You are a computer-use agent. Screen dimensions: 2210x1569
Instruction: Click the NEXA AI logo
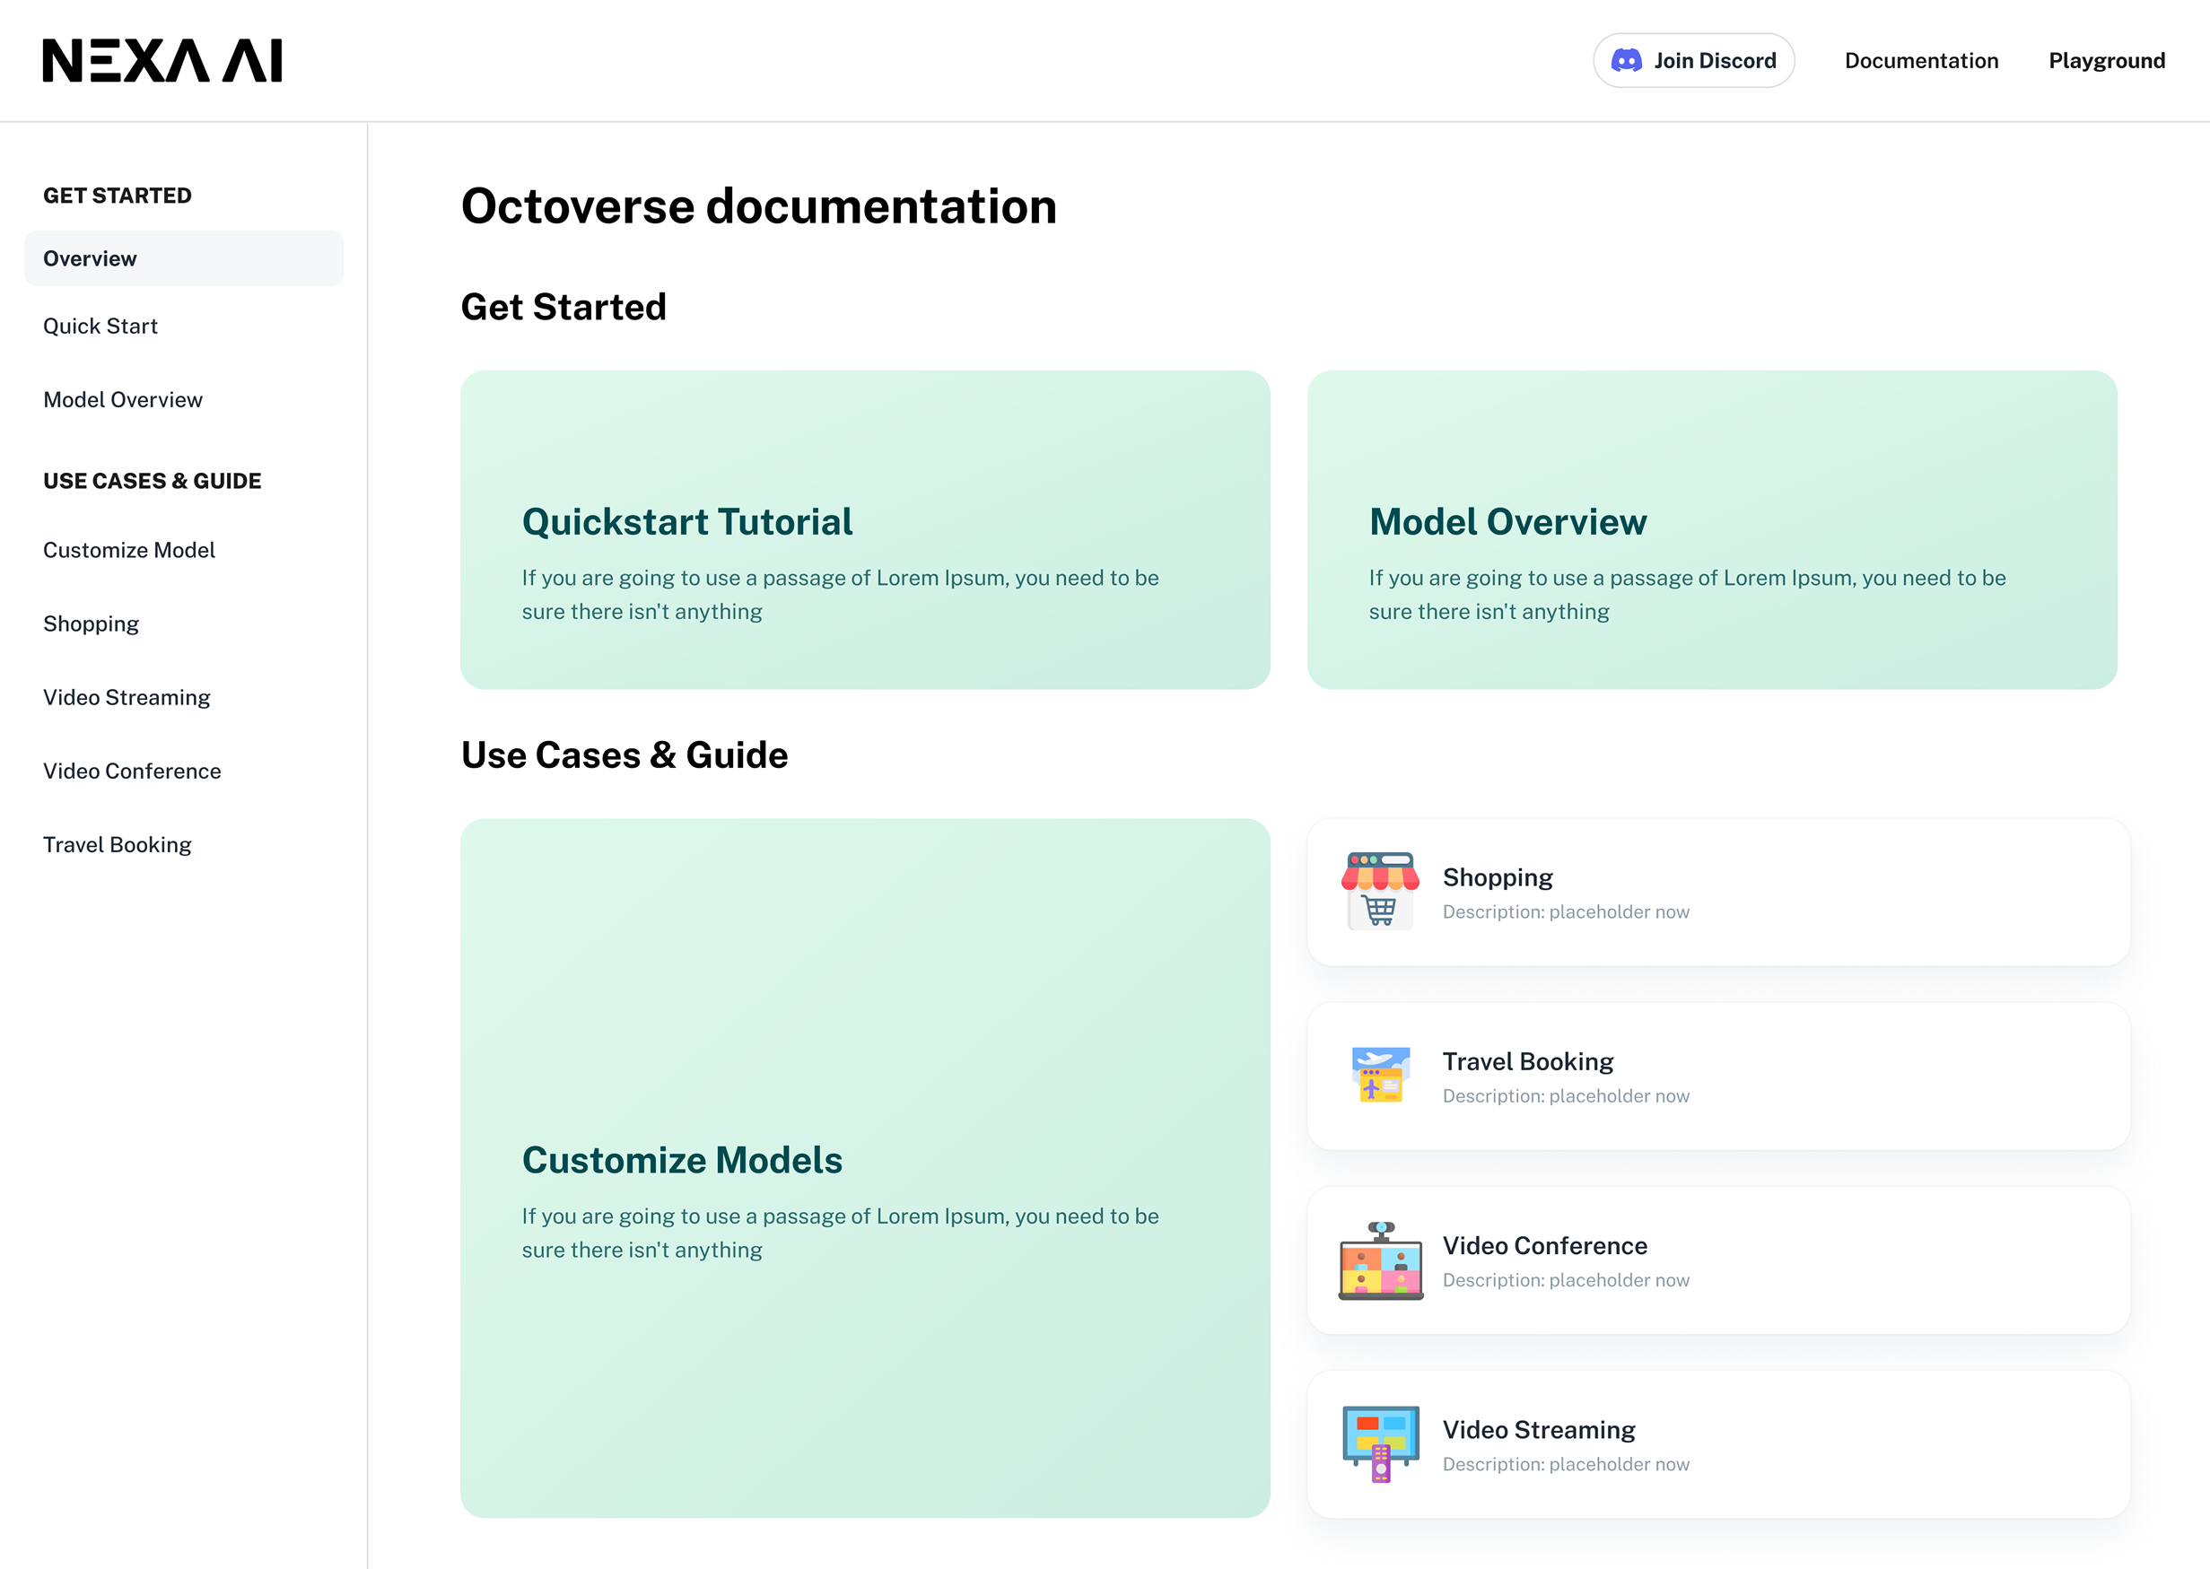coord(162,61)
